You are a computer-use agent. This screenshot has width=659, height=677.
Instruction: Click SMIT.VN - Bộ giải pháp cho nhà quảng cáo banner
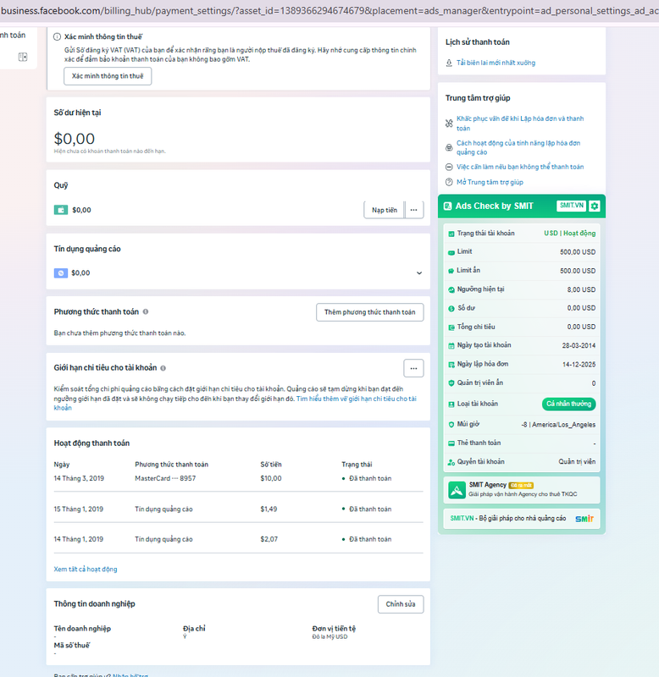(522, 519)
